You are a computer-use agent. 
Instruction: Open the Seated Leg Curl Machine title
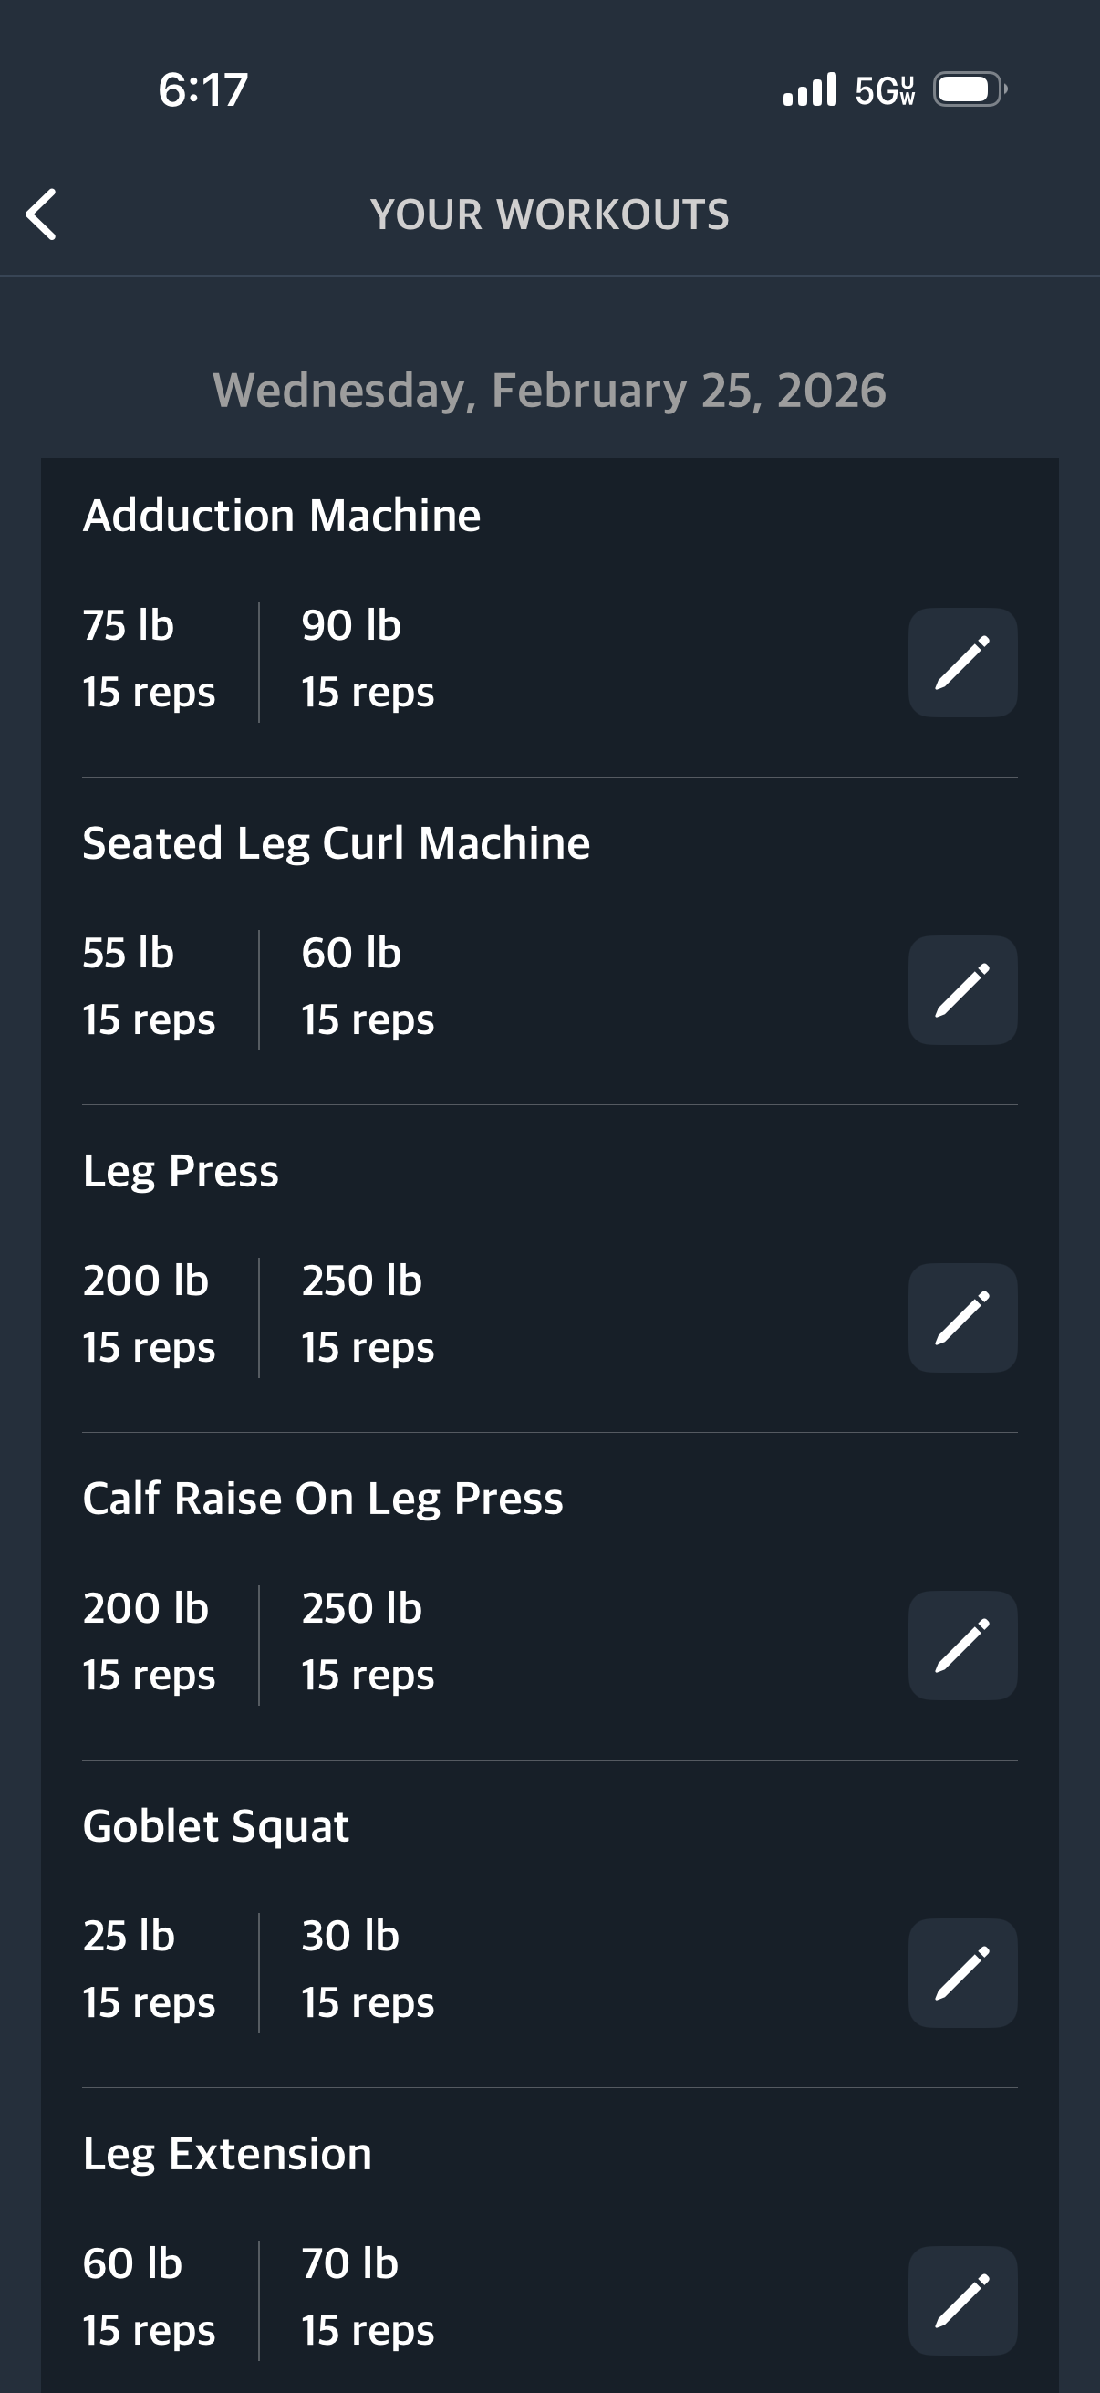(x=336, y=843)
